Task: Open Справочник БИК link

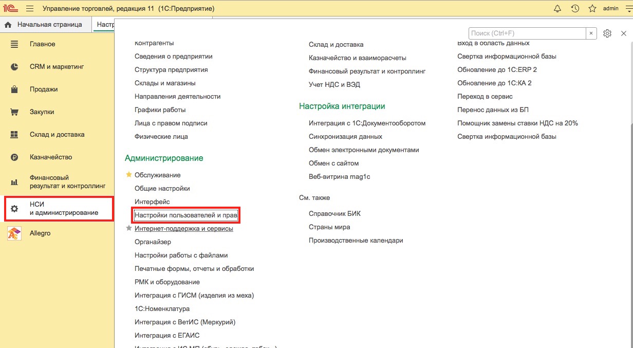Action: click(334, 214)
